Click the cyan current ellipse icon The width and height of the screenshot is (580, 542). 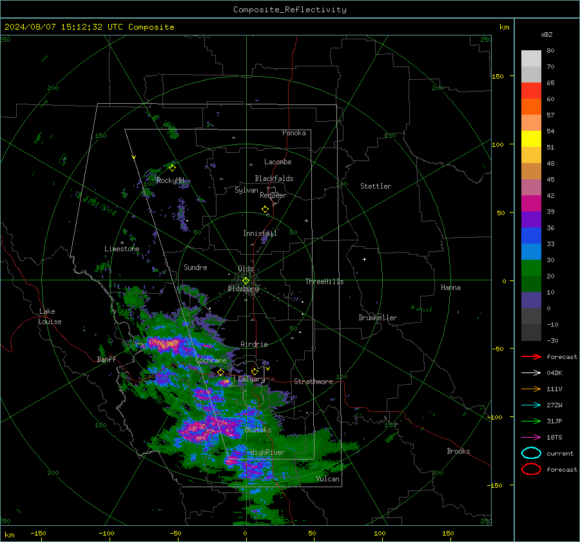(x=531, y=453)
